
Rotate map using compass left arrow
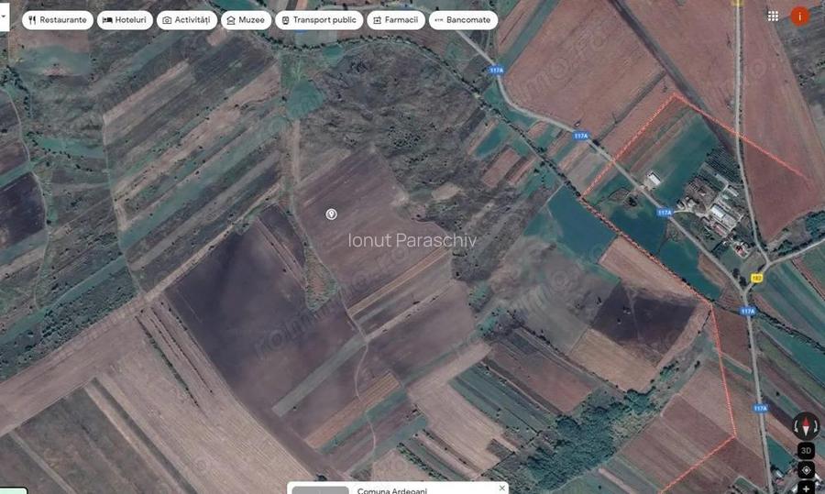[x=795, y=425]
